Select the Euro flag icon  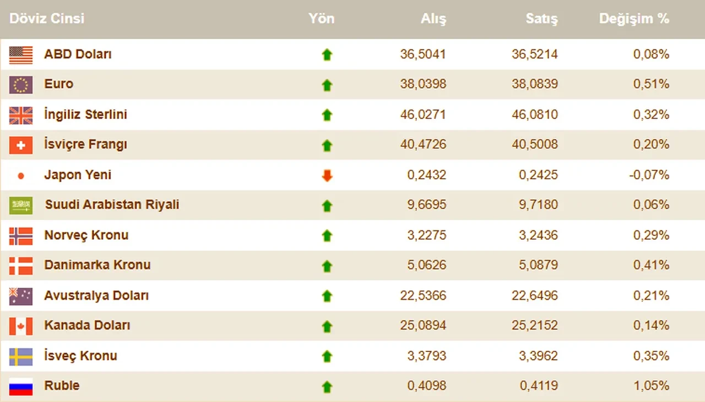point(21,85)
